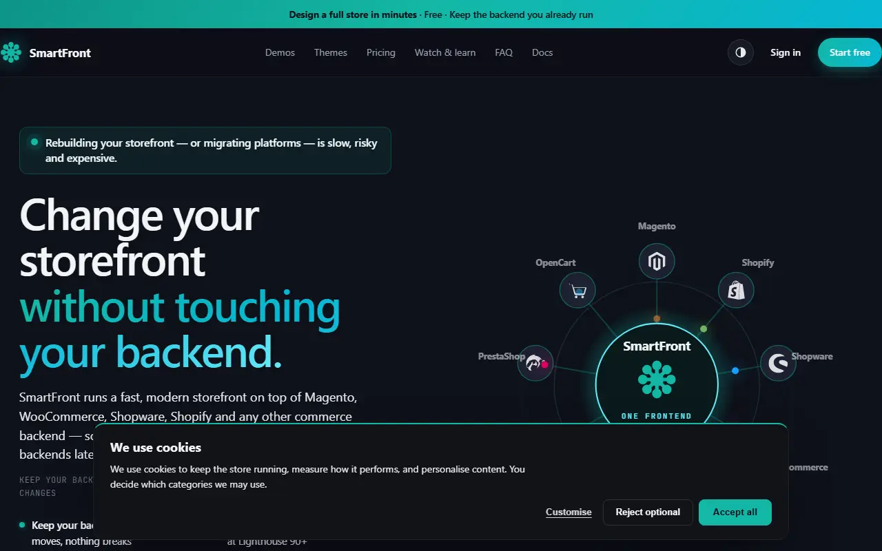Click the Magento label text
This screenshot has height=551, width=882.
pyautogui.click(x=657, y=226)
